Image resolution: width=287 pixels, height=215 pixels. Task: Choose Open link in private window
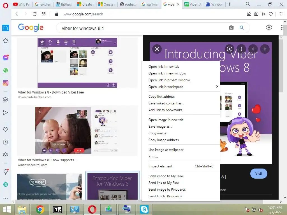[181, 80]
